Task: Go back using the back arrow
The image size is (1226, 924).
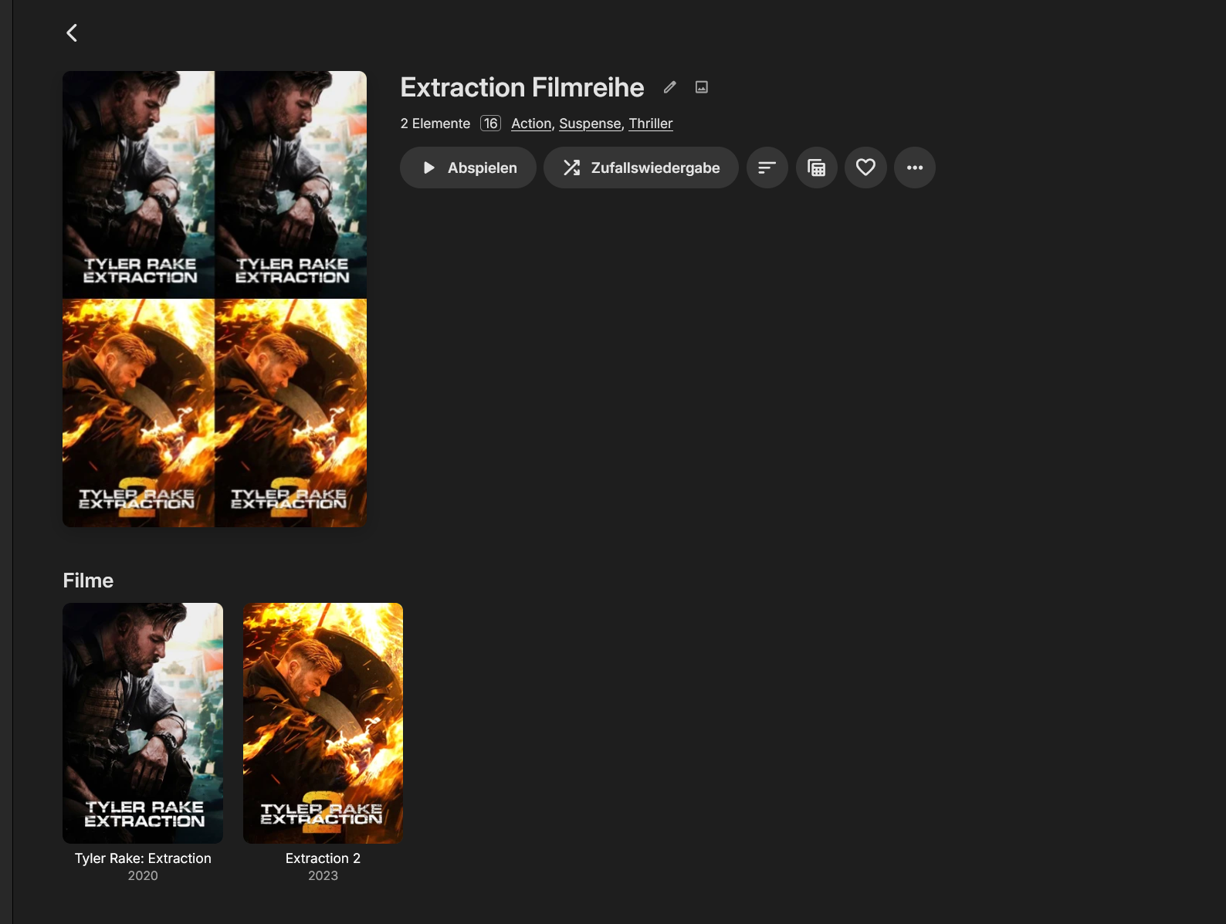Action: tap(72, 32)
